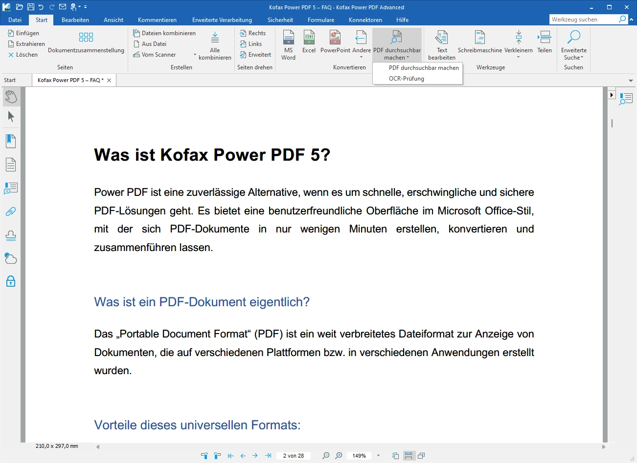Open Erweiterte Suche dropdown

pyautogui.click(x=573, y=45)
